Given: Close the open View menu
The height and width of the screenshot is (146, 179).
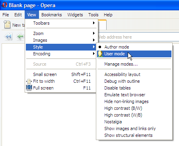Looking at the screenshot, I should pyautogui.click(x=32, y=15).
